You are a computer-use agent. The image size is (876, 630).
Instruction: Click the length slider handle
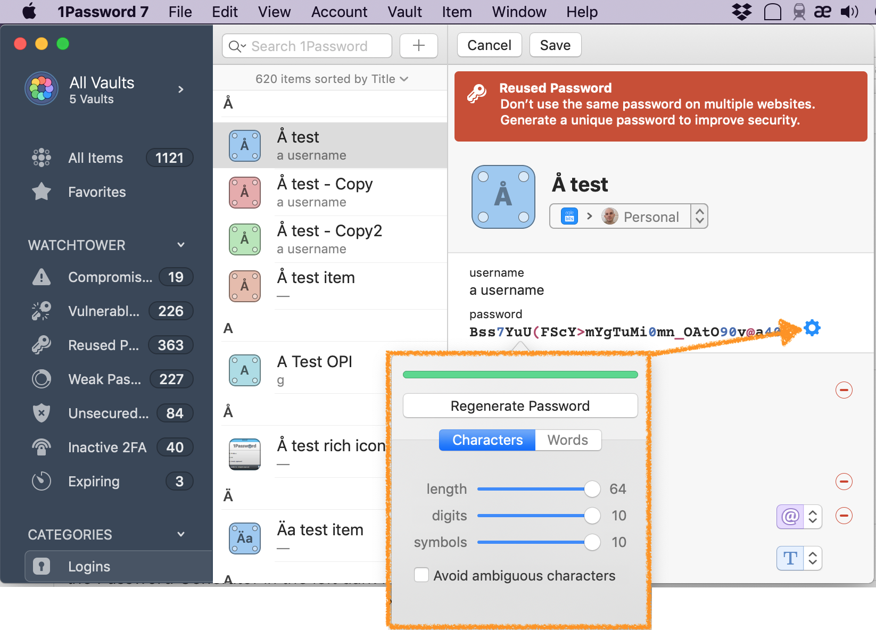coord(592,489)
